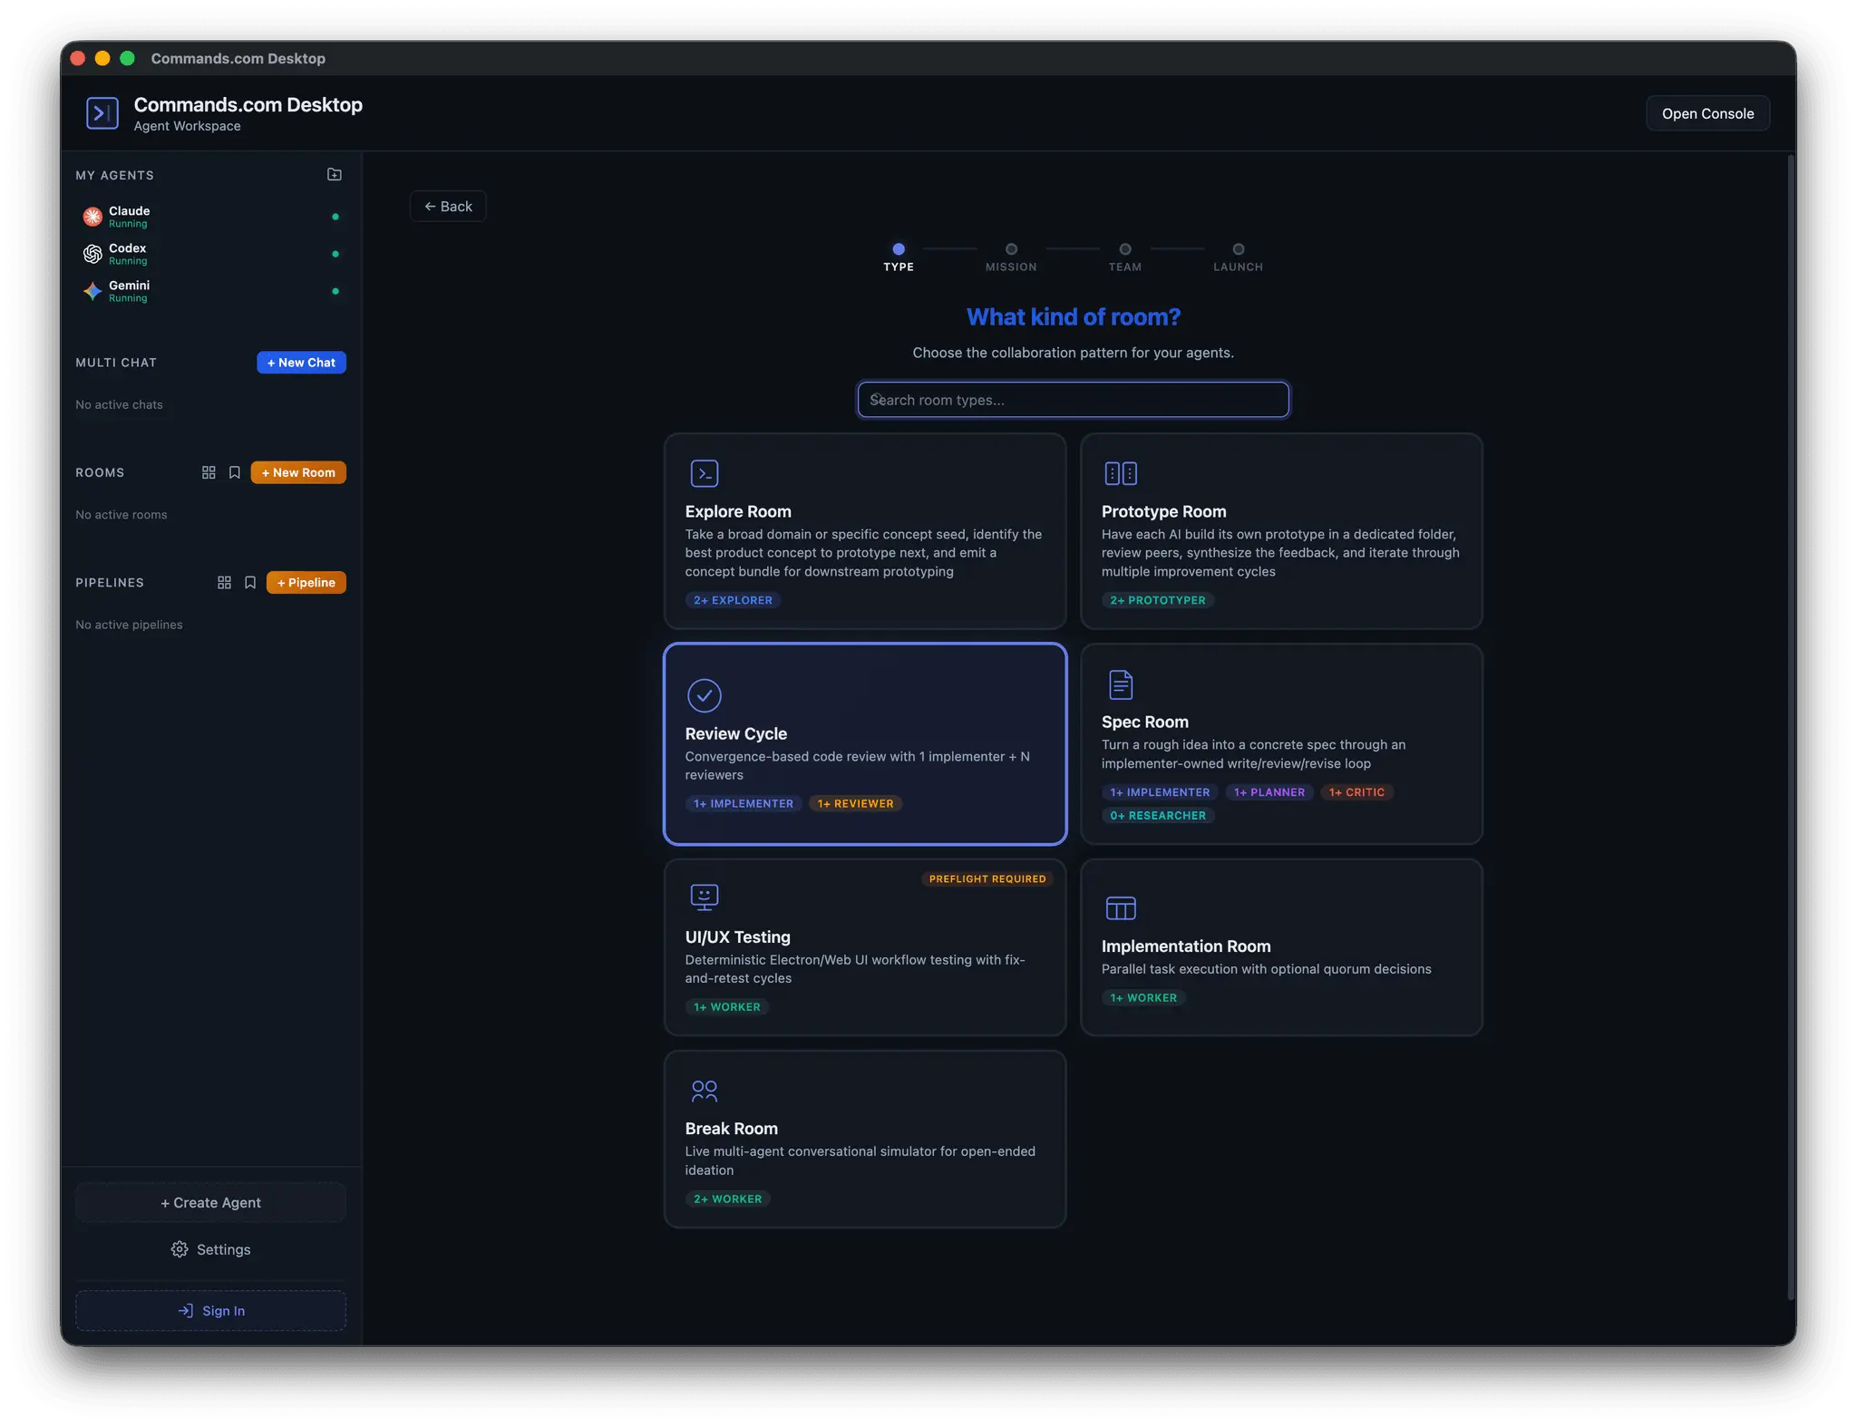This screenshot has width=1857, height=1426.
Task: Select the Spec Room title
Action: (x=1144, y=722)
